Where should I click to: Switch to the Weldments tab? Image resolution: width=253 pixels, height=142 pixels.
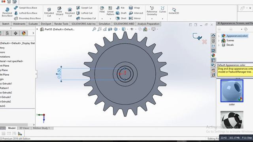[19, 24]
